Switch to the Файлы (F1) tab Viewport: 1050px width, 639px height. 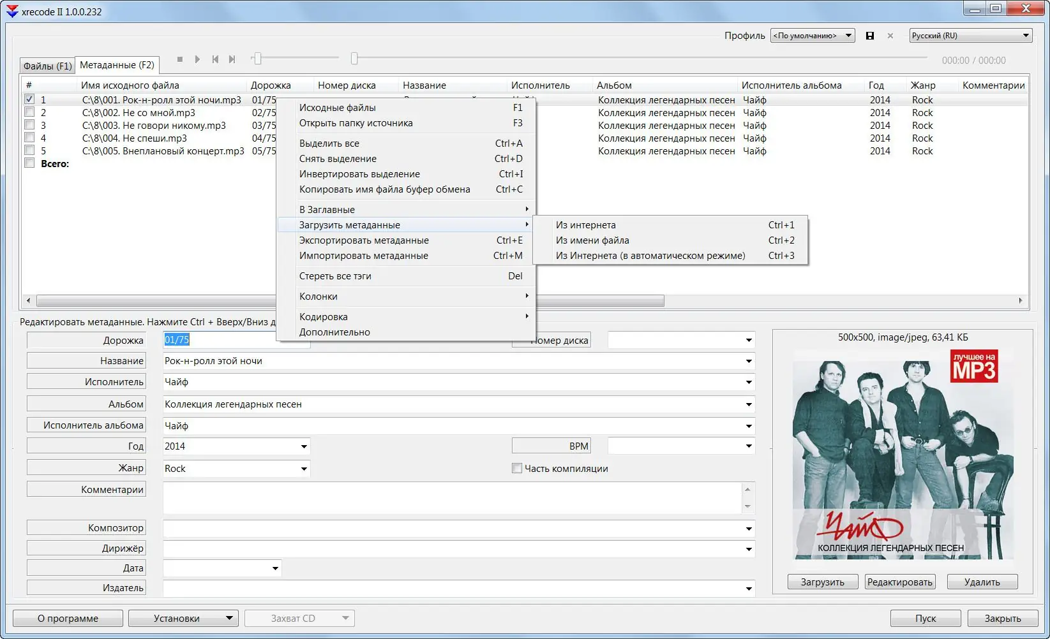click(47, 66)
